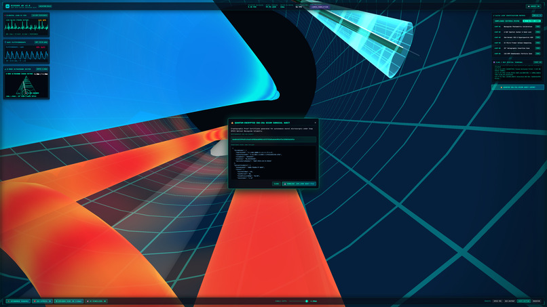Screen dimensions: 547x307
Task: Select the LEAP 06 verification row
Action: [517, 54]
